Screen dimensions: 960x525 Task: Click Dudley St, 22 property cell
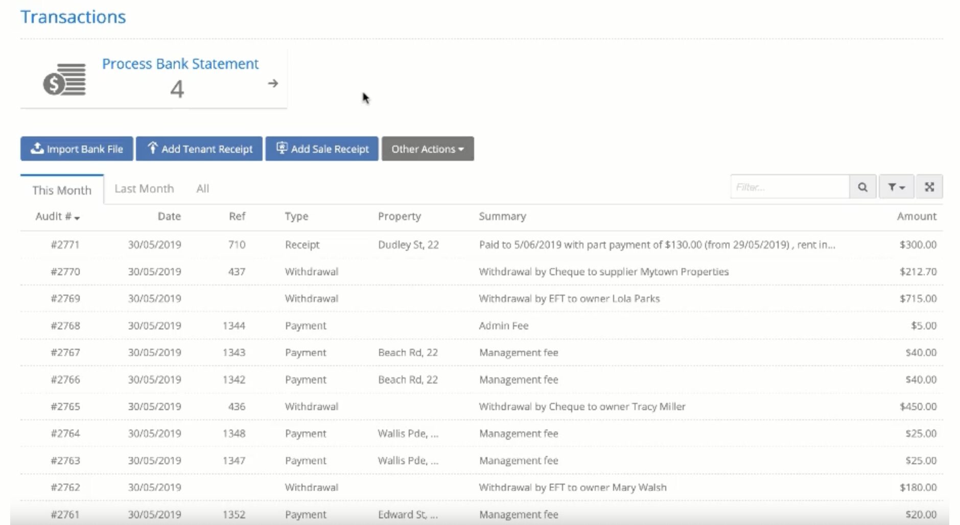point(408,245)
